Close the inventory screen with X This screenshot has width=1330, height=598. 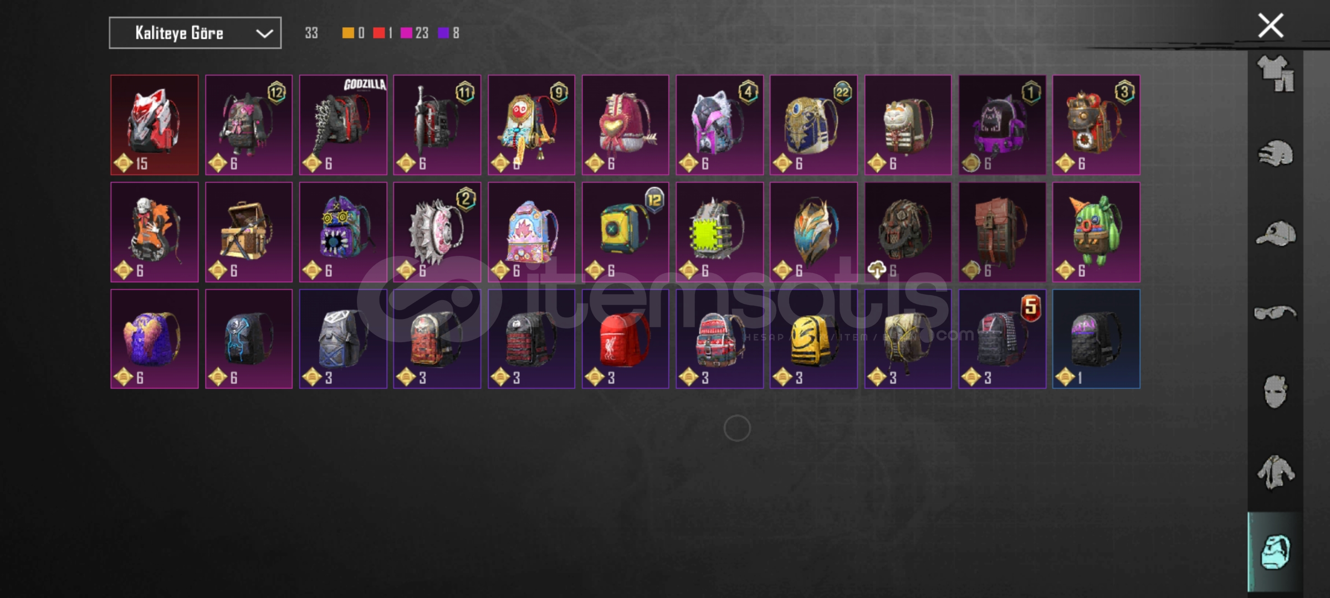pos(1271,25)
